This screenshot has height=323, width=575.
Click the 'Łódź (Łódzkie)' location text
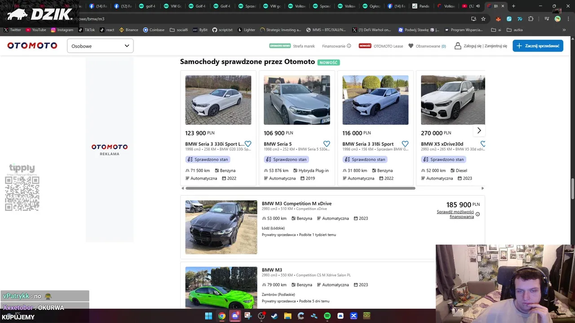(x=273, y=228)
